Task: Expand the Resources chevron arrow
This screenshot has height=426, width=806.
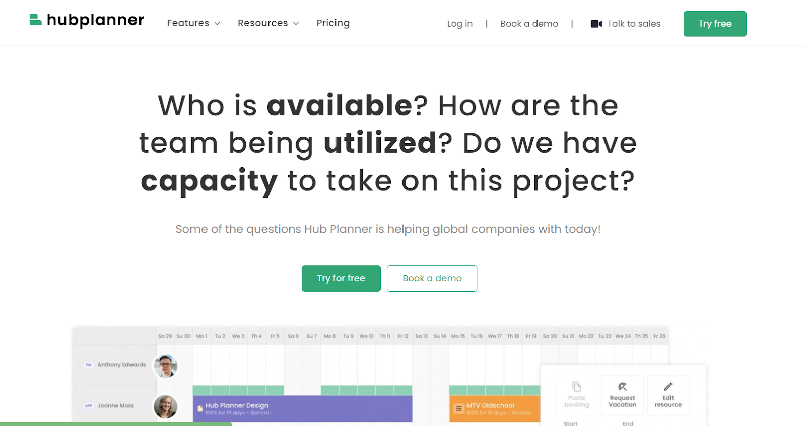Action: pos(295,23)
